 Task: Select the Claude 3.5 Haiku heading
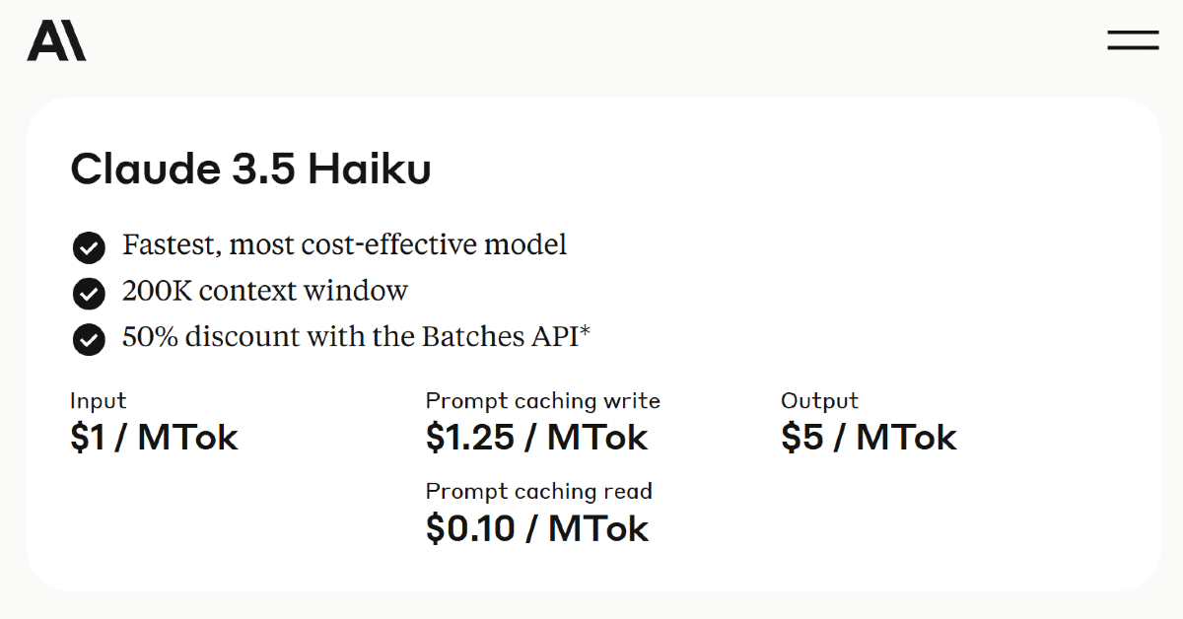click(251, 170)
